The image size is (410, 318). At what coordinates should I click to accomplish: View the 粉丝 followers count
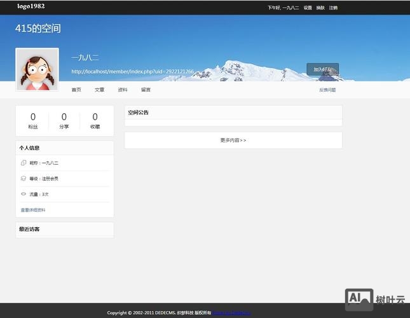coord(33,121)
